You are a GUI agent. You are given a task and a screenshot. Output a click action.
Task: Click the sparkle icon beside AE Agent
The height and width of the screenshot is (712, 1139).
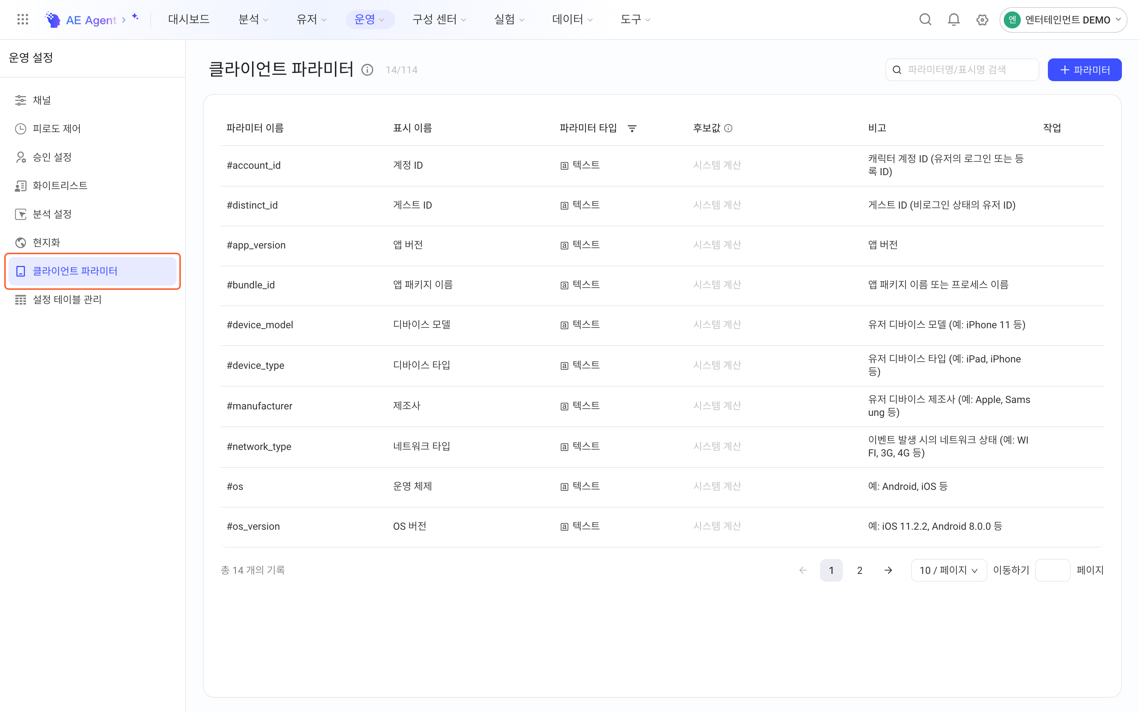(x=135, y=17)
